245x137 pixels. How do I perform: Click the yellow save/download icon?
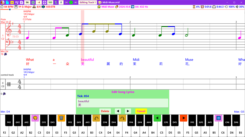point(12,2)
